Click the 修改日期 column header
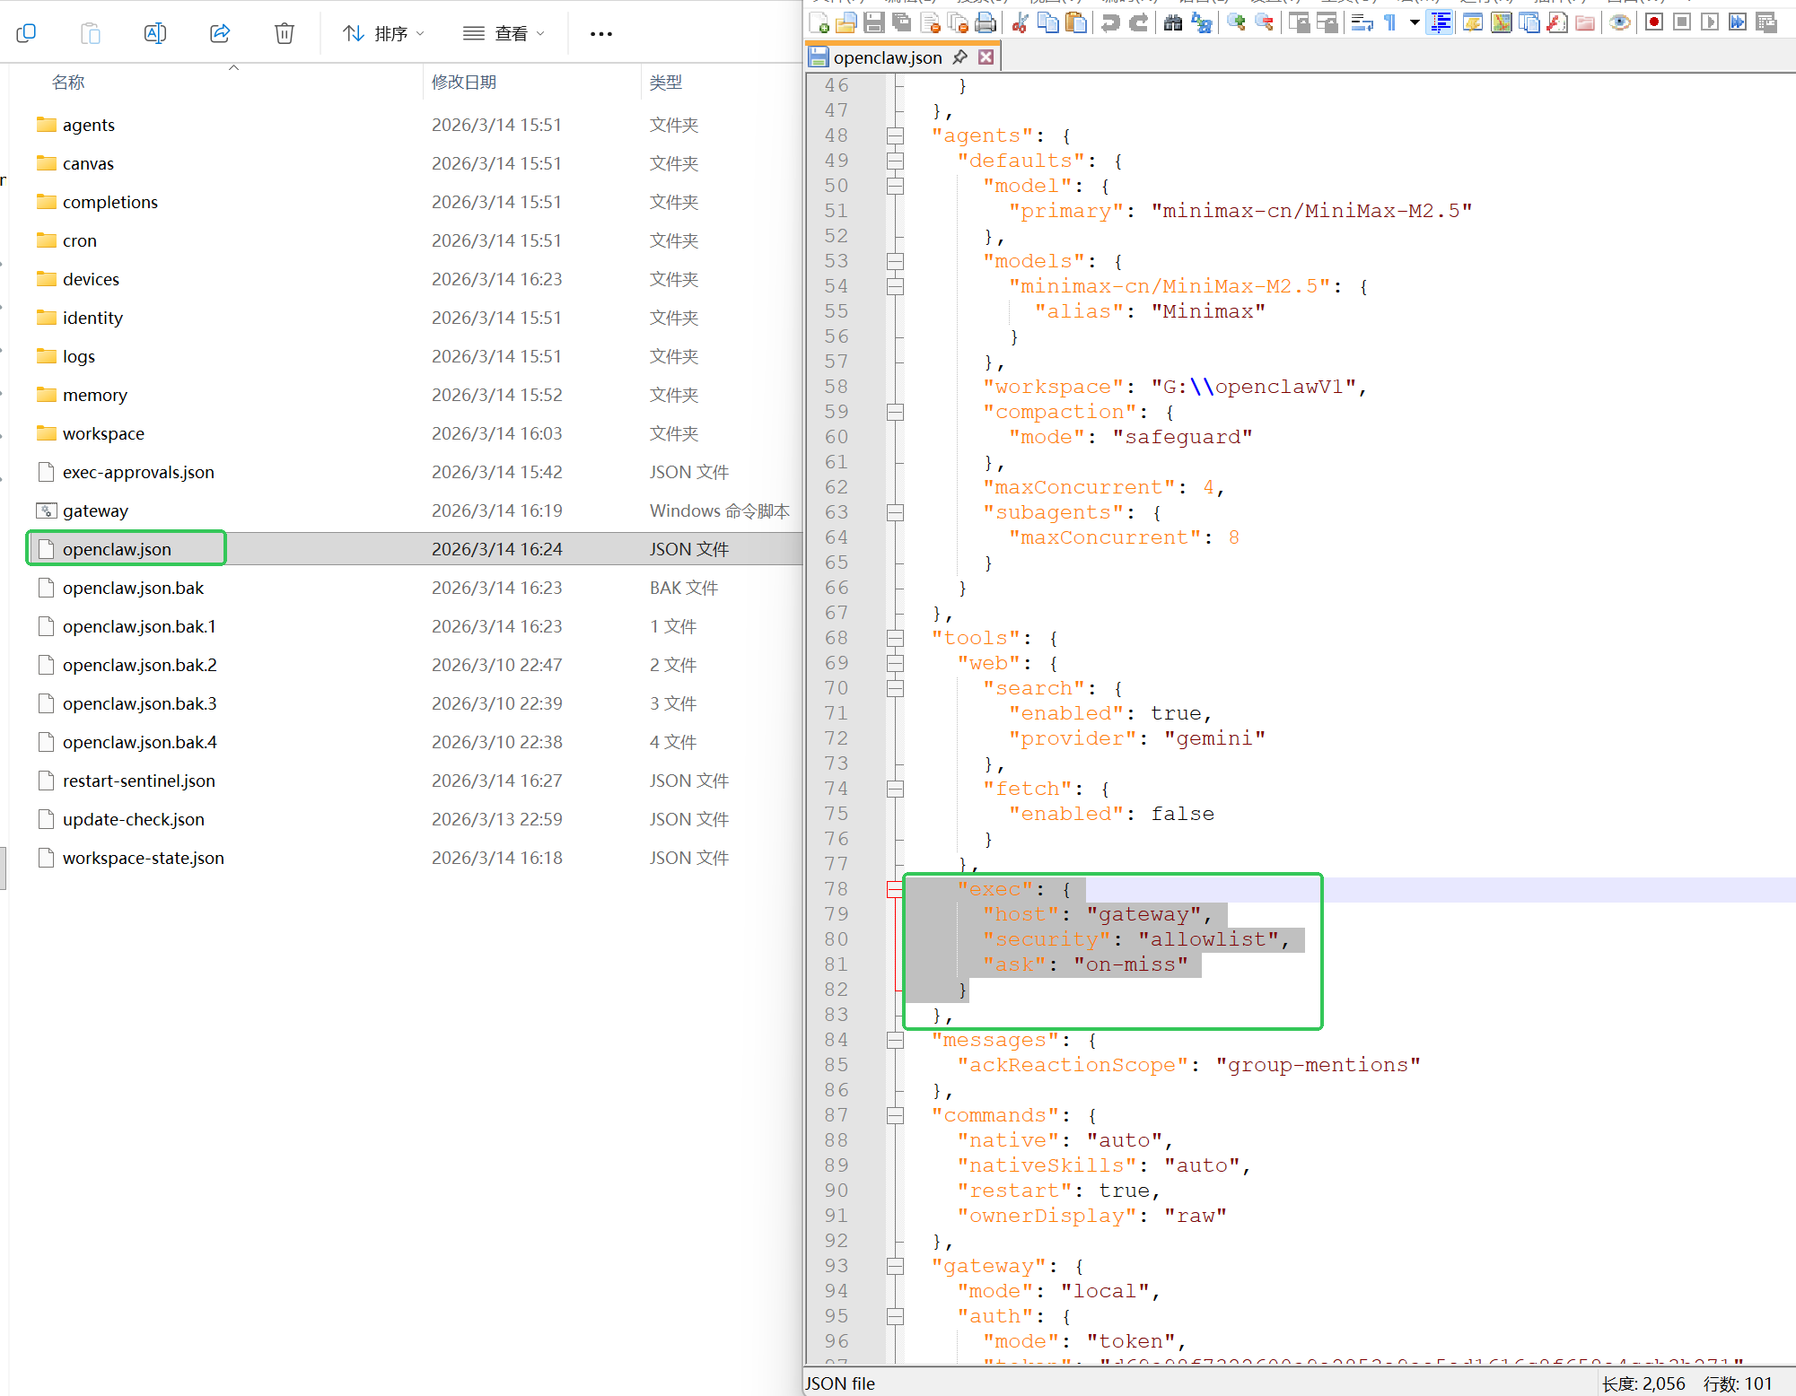The height and width of the screenshot is (1396, 1796). point(464,82)
